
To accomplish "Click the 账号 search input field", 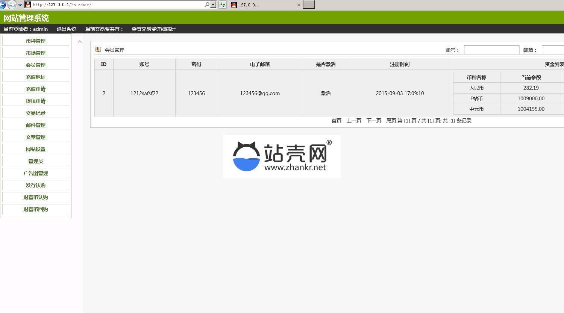I will (491, 50).
